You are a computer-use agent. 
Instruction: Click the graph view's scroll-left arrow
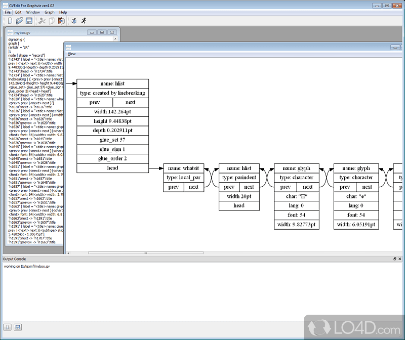[68, 253]
